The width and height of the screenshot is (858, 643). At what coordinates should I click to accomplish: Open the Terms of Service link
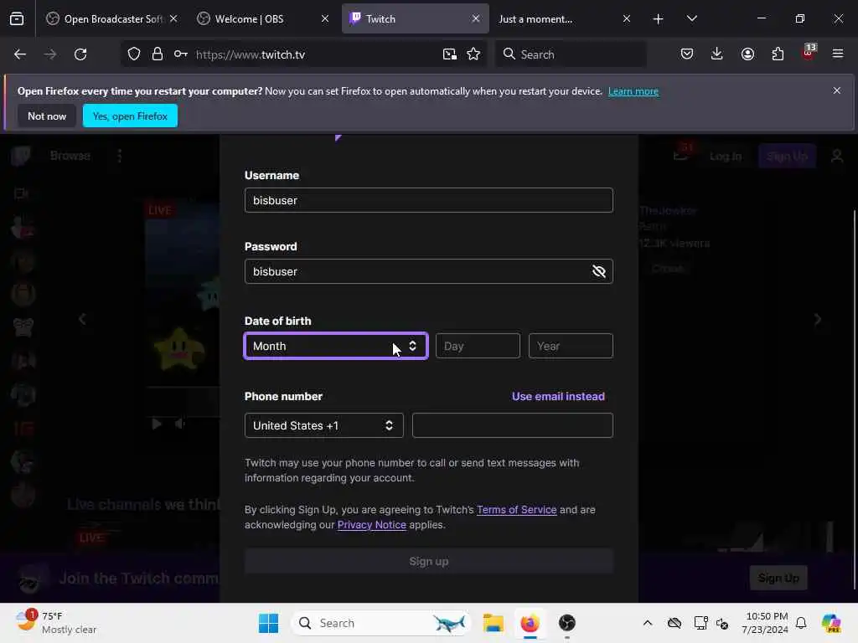[516, 510]
